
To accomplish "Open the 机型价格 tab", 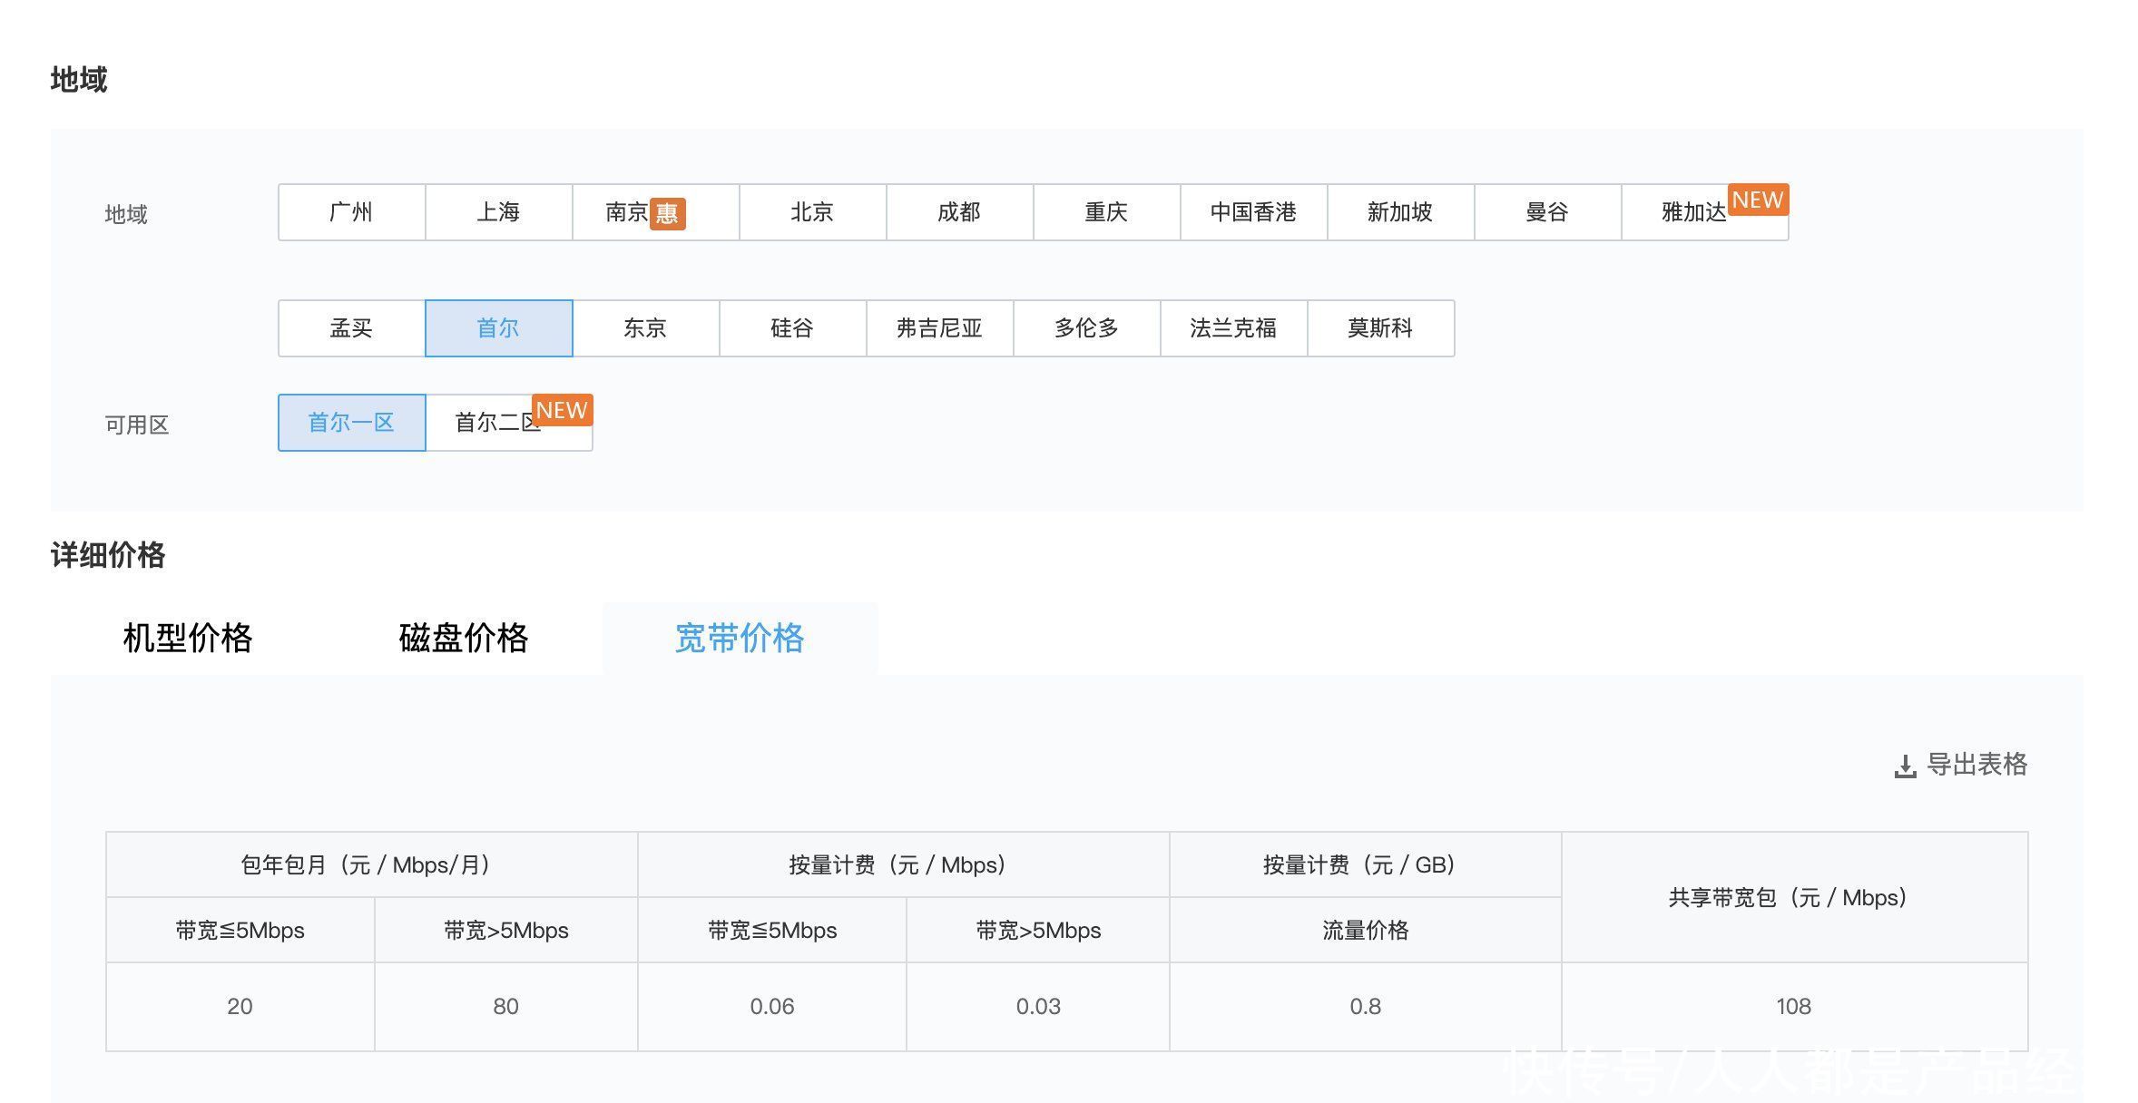I will [x=188, y=639].
